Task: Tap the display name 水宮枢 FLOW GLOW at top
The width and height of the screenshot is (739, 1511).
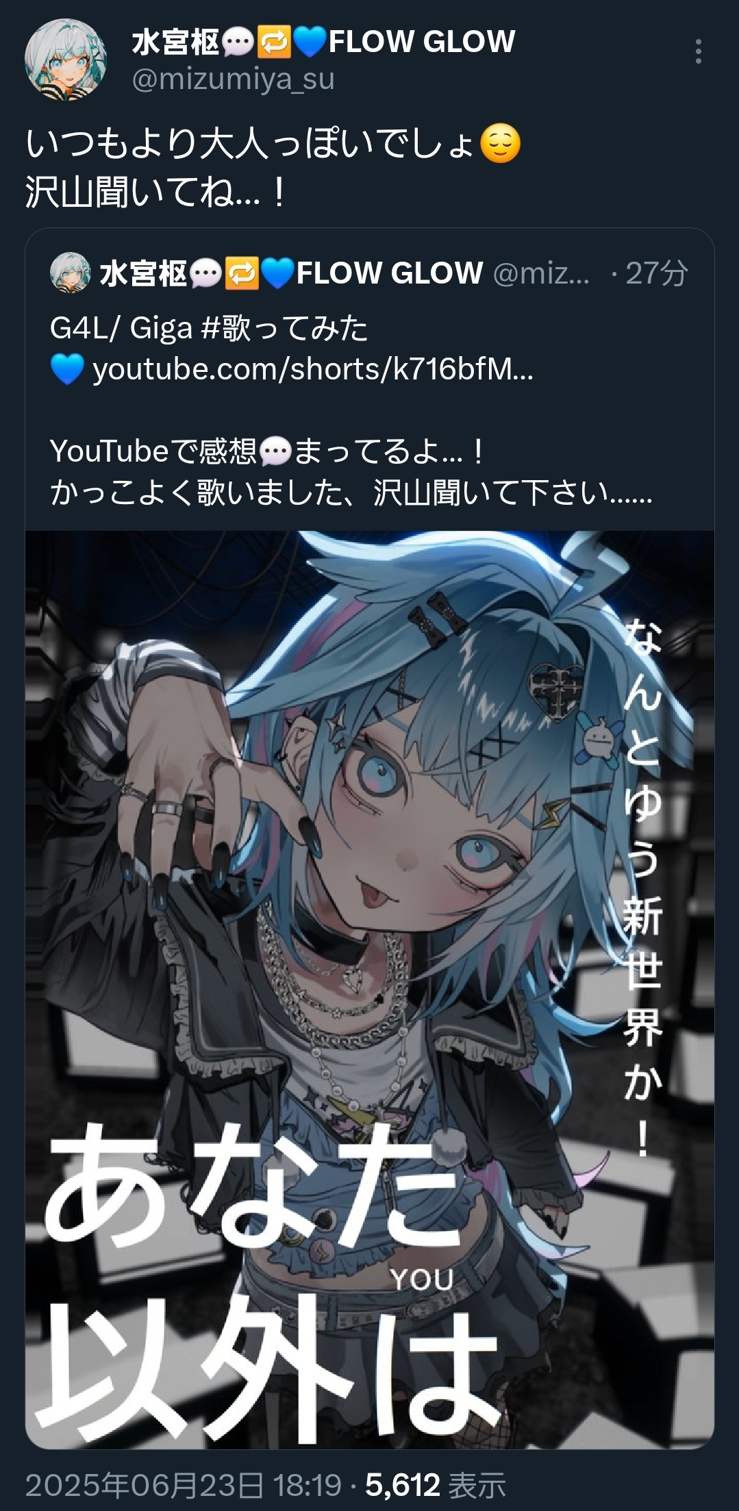Action: [323, 42]
